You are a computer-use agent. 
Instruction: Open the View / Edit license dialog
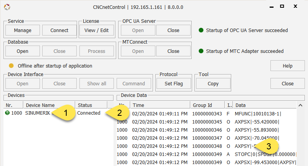(x=96, y=30)
